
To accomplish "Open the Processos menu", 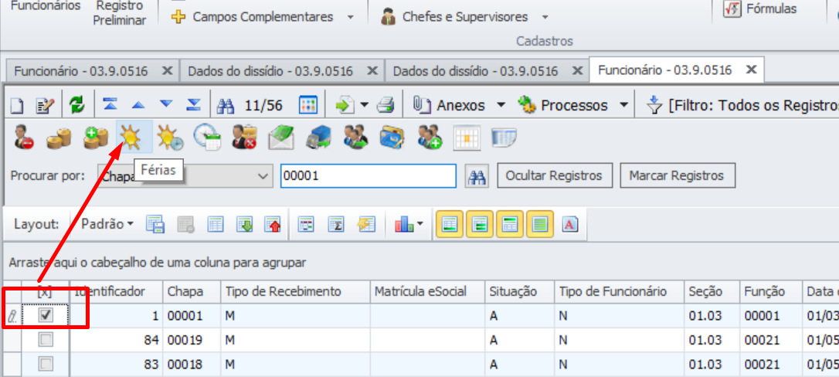I will [562, 105].
